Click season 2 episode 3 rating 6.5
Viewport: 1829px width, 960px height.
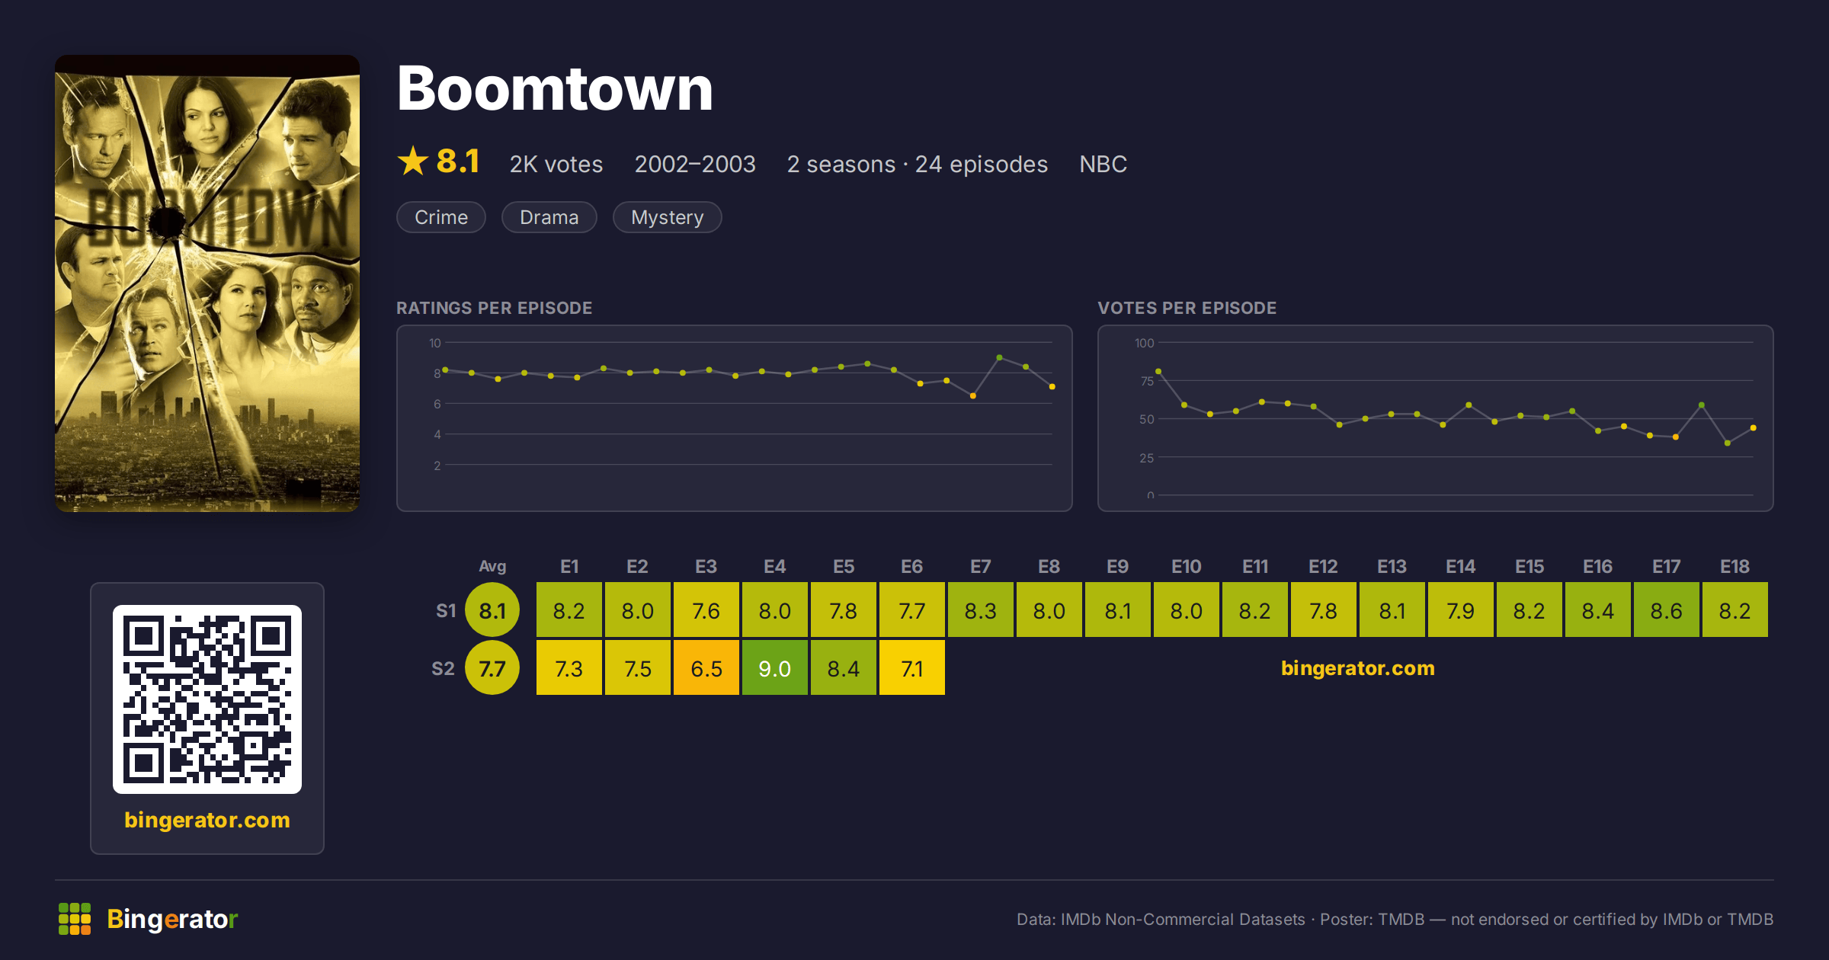[706, 668]
